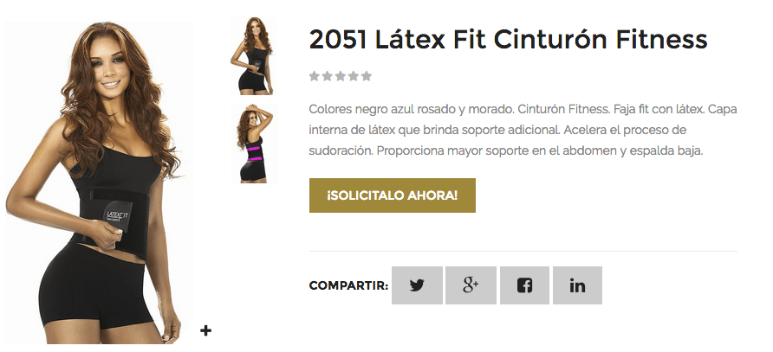Give a five star rating

tap(366, 76)
